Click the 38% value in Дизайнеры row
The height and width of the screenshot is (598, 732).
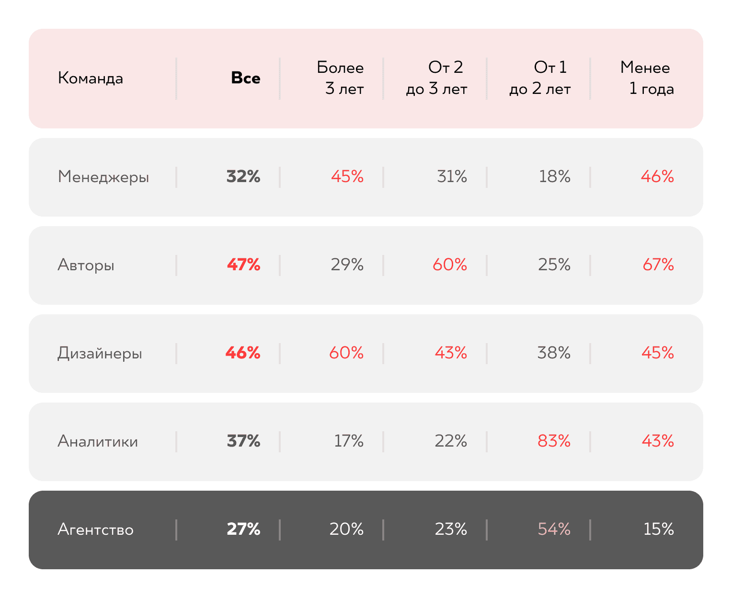[554, 353]
